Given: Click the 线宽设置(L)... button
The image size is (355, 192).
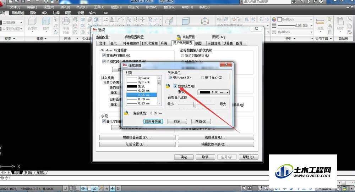Looking at the screenshot, I should [x=216, y=137].
